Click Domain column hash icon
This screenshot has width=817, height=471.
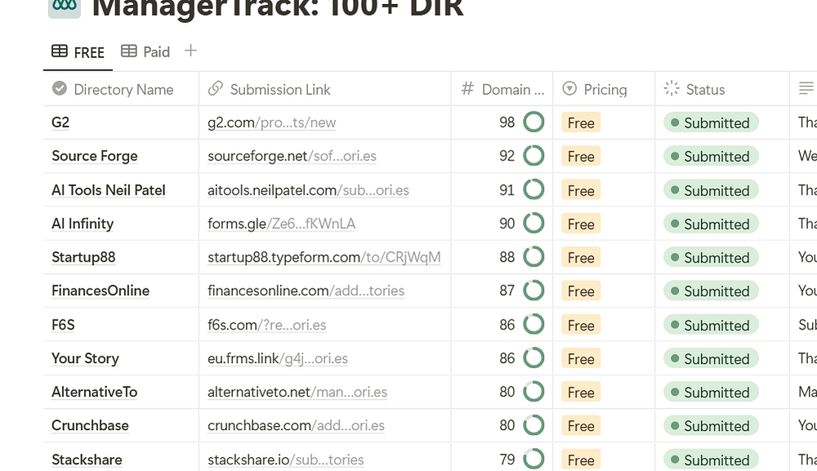pyautogui.click(x=468, y=89)
